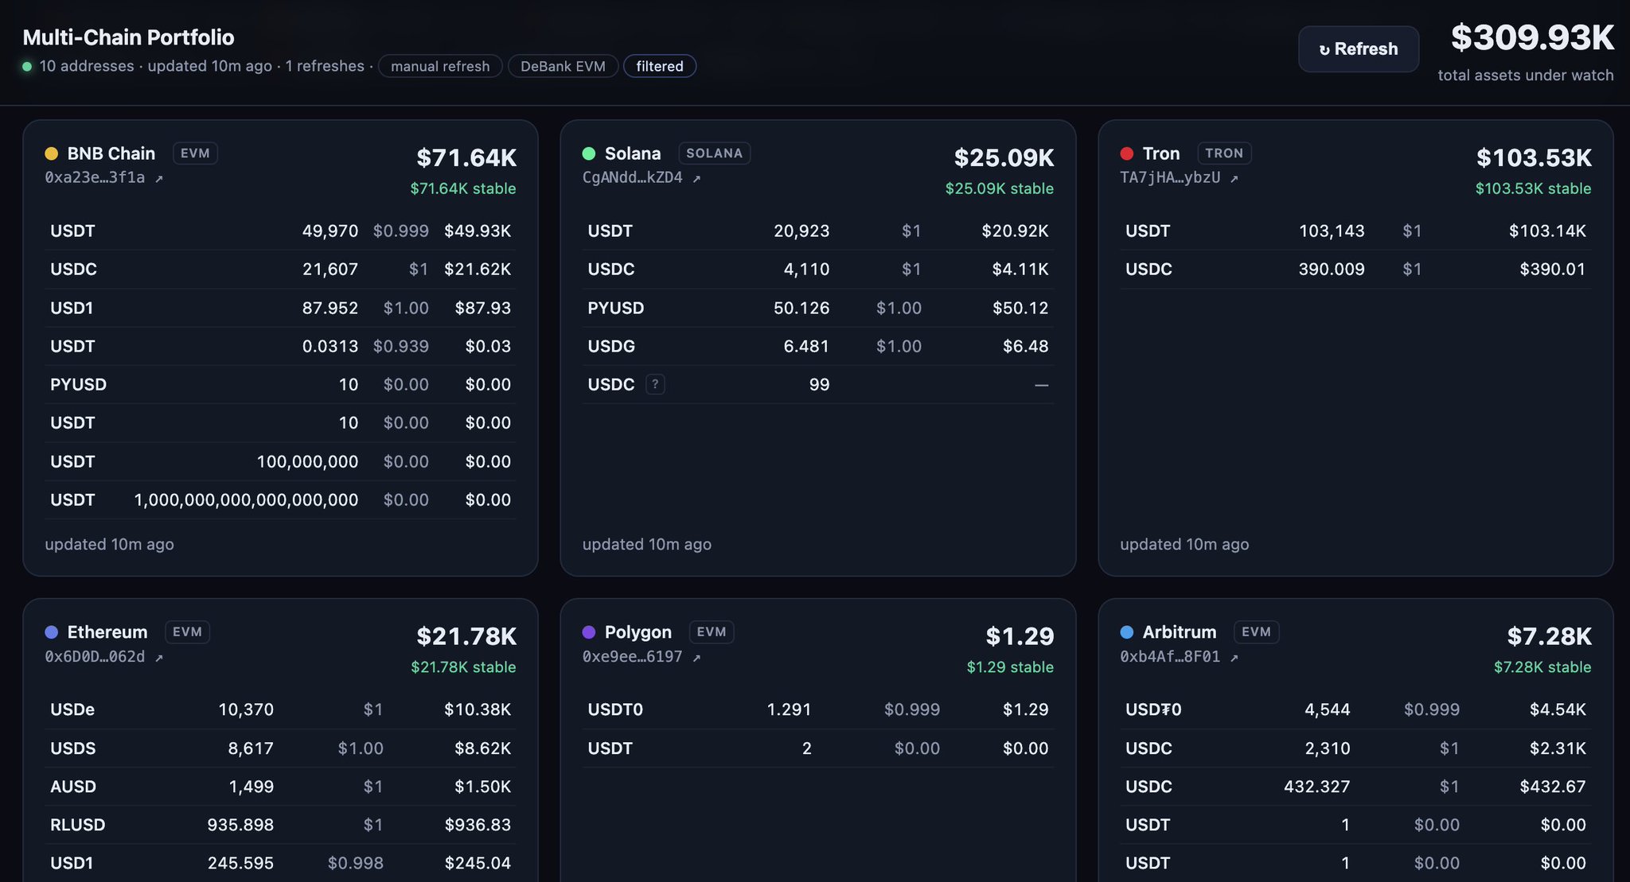Screen dimensions: 1630x882
Task: Click the EVM tag on BNB Chain card
Action: pyautogui.click(x=195, y=153)
